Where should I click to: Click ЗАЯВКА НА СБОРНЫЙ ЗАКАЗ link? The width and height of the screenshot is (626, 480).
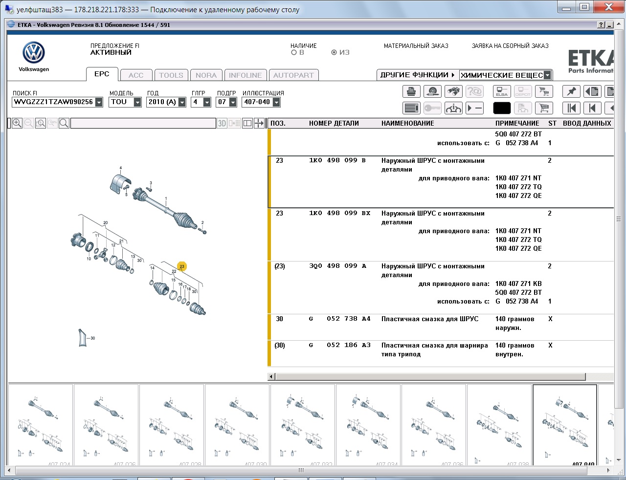(510, 46)
